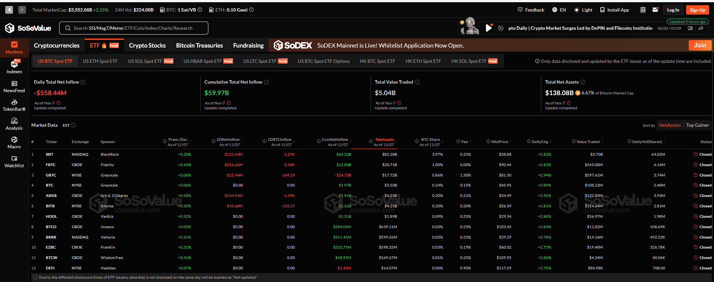Open the Analysis sidebar section
The image size is (714, 282).
(14, 124)
